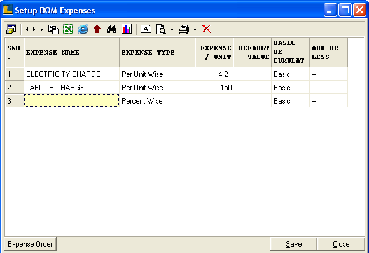Click the EXPENSE NAME column header
Viewport: 369px width, 253px height.
click(x=71, y=52)
